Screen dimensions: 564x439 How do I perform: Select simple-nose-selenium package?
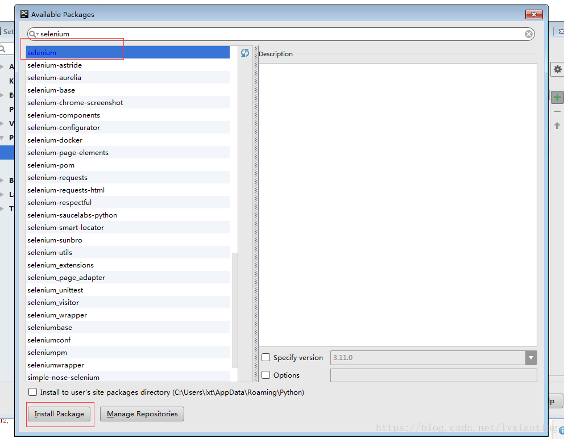click(128, 377)
